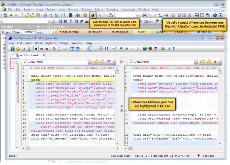Open left file with first folder icon beside uc1.html
Viewport: 230px width, 165px height.
[96, 62]
